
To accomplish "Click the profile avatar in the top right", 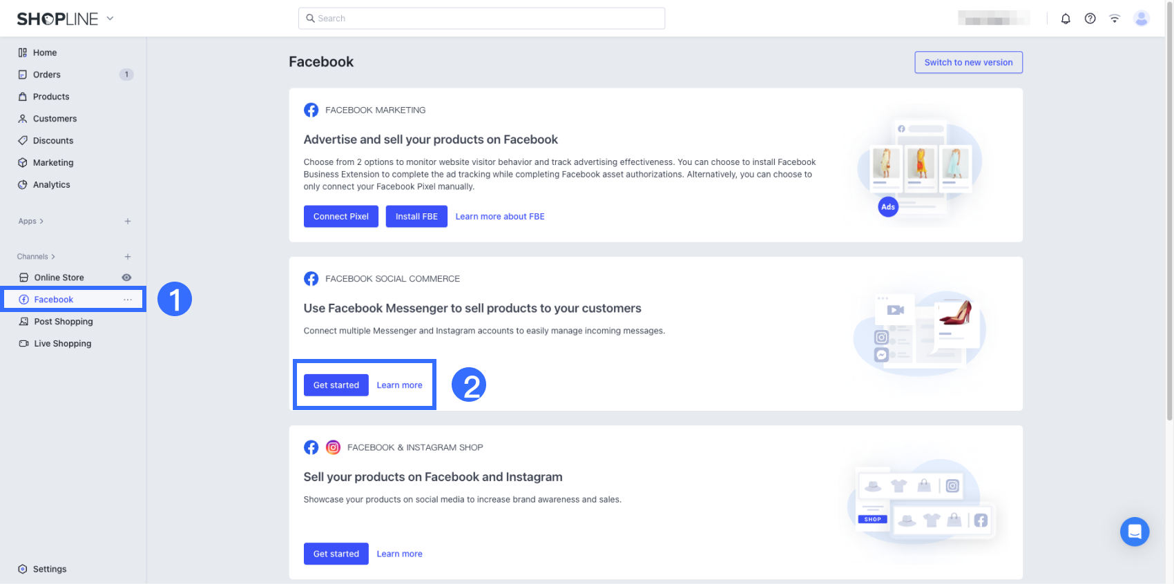I will (x=1141, y=18).
